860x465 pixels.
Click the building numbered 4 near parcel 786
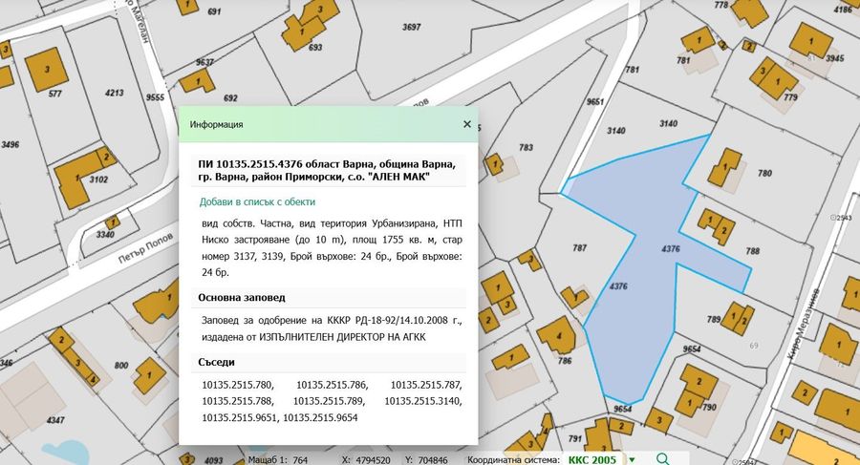coord(557,337)
